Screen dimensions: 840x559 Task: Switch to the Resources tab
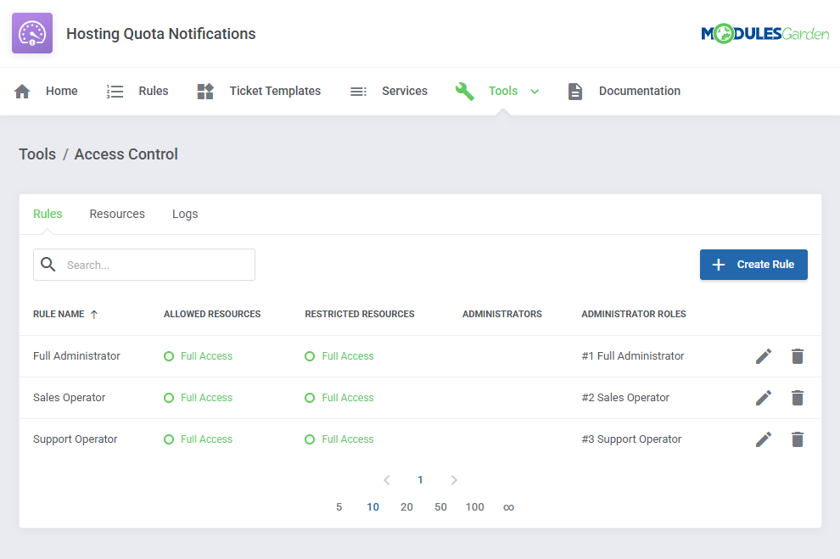pyautogui.click(x=117, y=214)
